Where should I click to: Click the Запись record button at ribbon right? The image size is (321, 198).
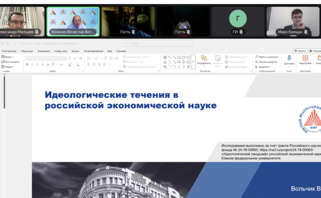coord(301,51)
